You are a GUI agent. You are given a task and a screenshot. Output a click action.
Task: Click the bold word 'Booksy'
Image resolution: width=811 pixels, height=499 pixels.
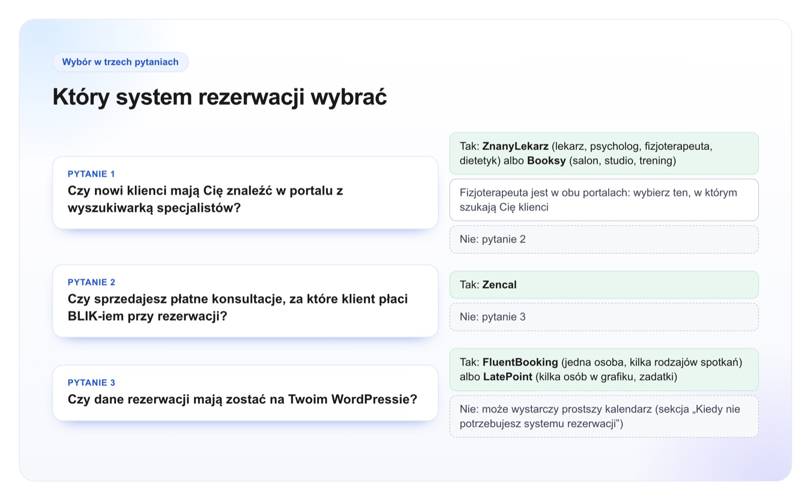546,161
